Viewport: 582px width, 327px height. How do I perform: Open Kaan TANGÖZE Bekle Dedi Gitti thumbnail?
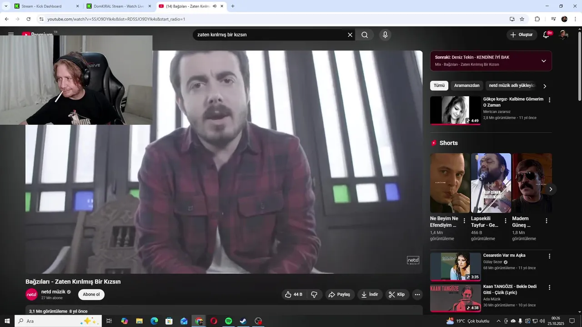click(x=455, y=298)
